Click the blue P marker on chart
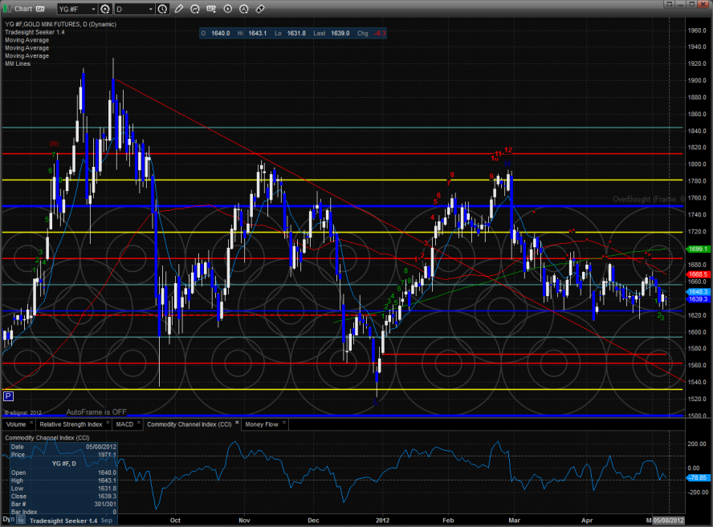This screenshot has width=713, height=527. pyautogui.click(x=8, y=395)
